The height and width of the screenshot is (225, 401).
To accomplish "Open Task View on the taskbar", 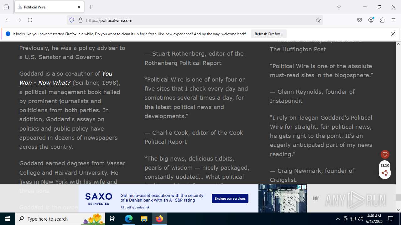I will (113, 219).
